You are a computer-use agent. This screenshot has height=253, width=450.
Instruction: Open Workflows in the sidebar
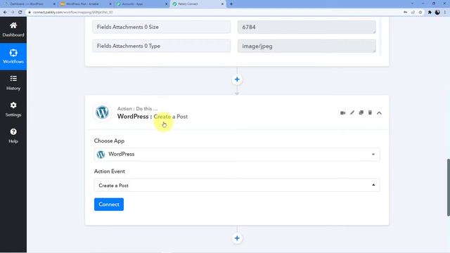pos(13,56)
